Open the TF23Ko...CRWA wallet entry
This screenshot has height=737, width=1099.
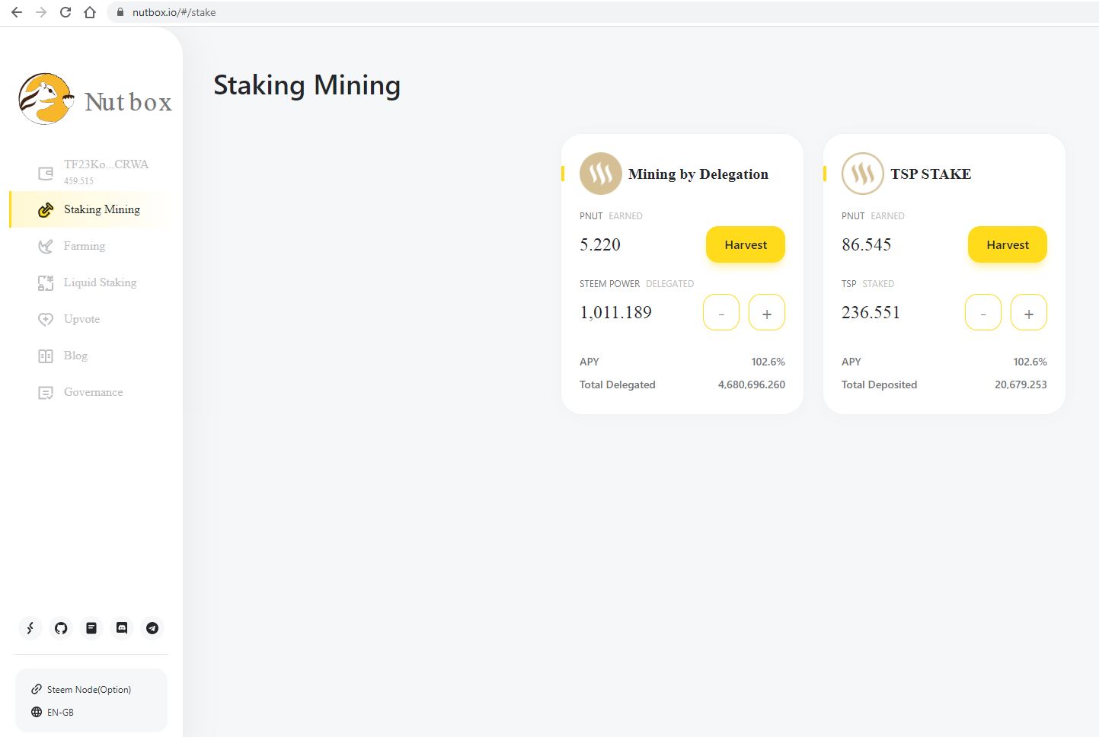pyautogui.click(x=93, y=172)
